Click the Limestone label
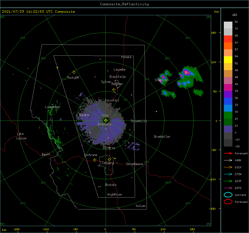 pyautogui.click(x=52, y=107)
